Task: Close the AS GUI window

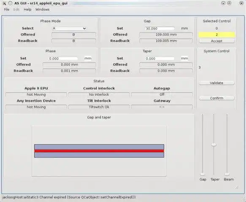Action: (241, 3)
